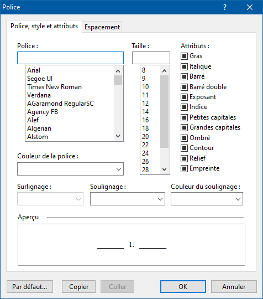The height and width of the screenshot is (299, 263).
Task: Click the Annuler button
Action: coord(234,287)
